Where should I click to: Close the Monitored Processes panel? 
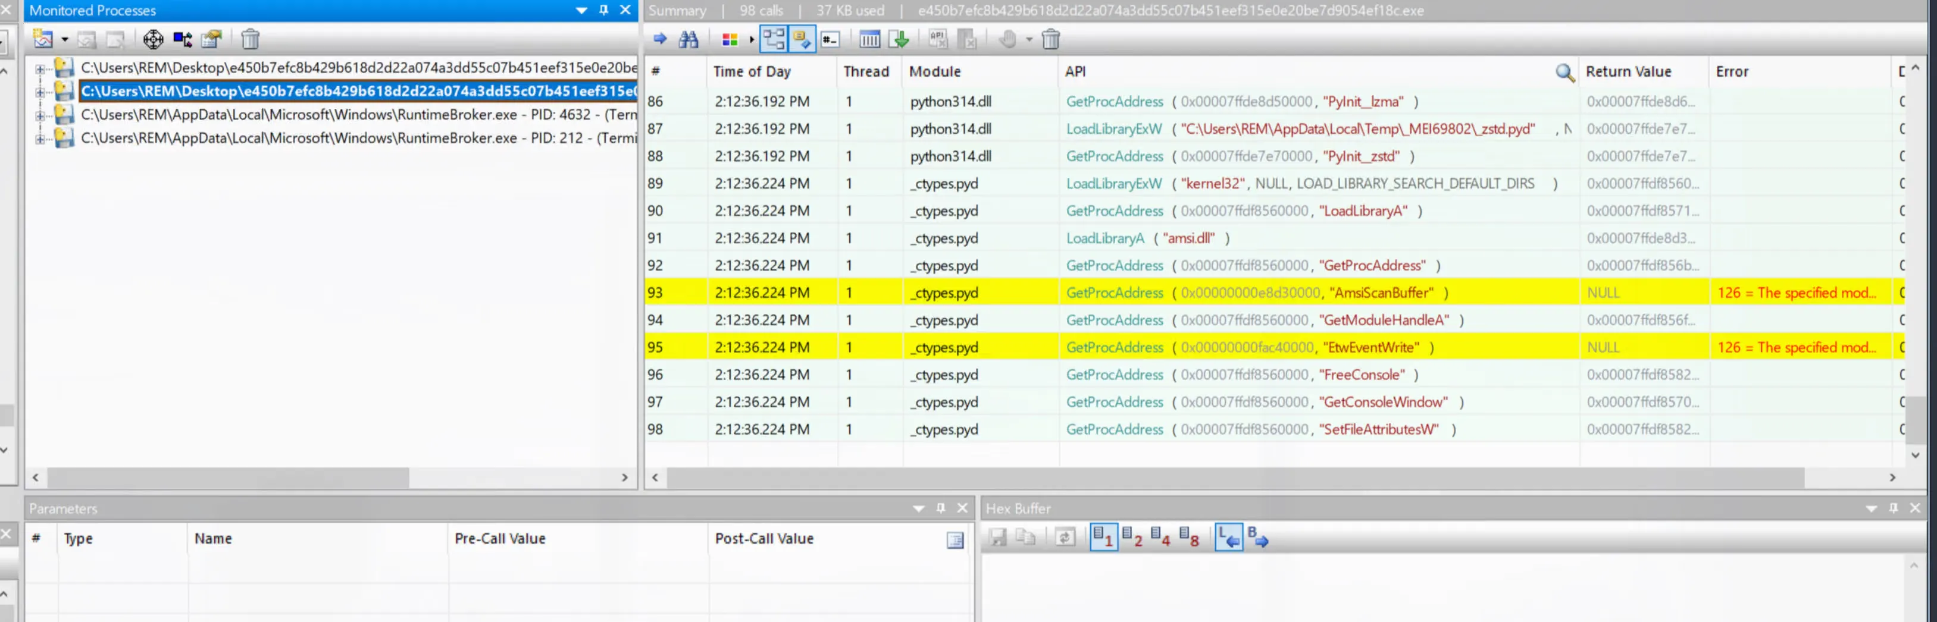coord(625,11)
